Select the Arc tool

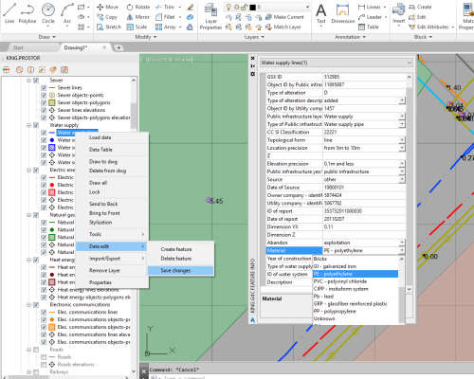pos(67,13)
